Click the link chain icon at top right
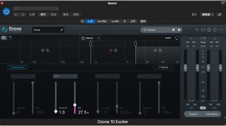Image resolution: width=226 pixels, height=126 pixels. pyautogui.click(x=219, y=15)
